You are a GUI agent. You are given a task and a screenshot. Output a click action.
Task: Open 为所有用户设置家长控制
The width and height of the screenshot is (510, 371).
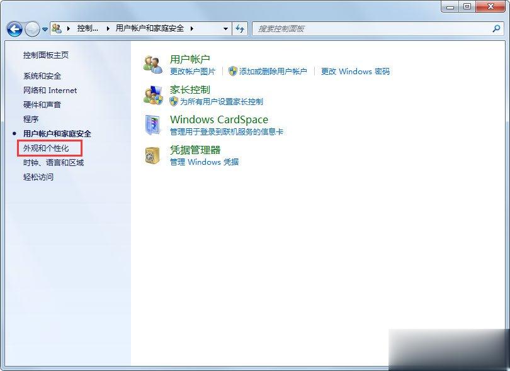click(x=222, y=102)
